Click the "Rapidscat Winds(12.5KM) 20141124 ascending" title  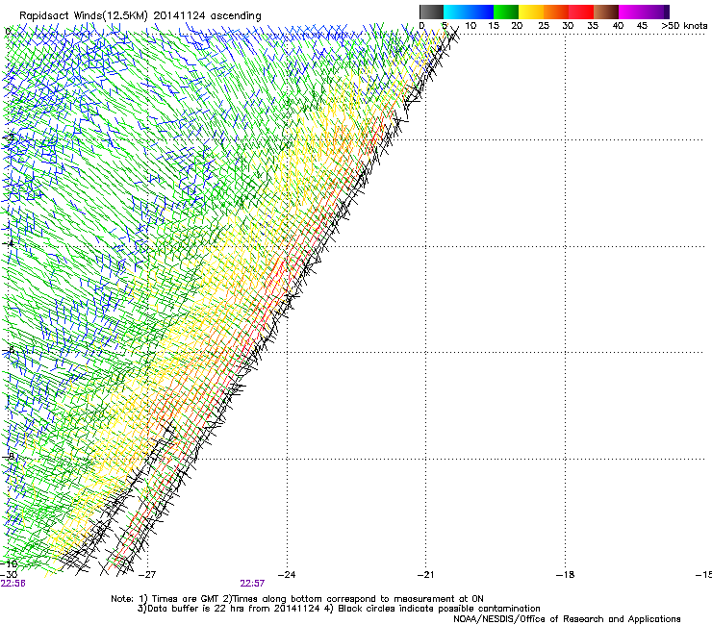tap(140, 16)
